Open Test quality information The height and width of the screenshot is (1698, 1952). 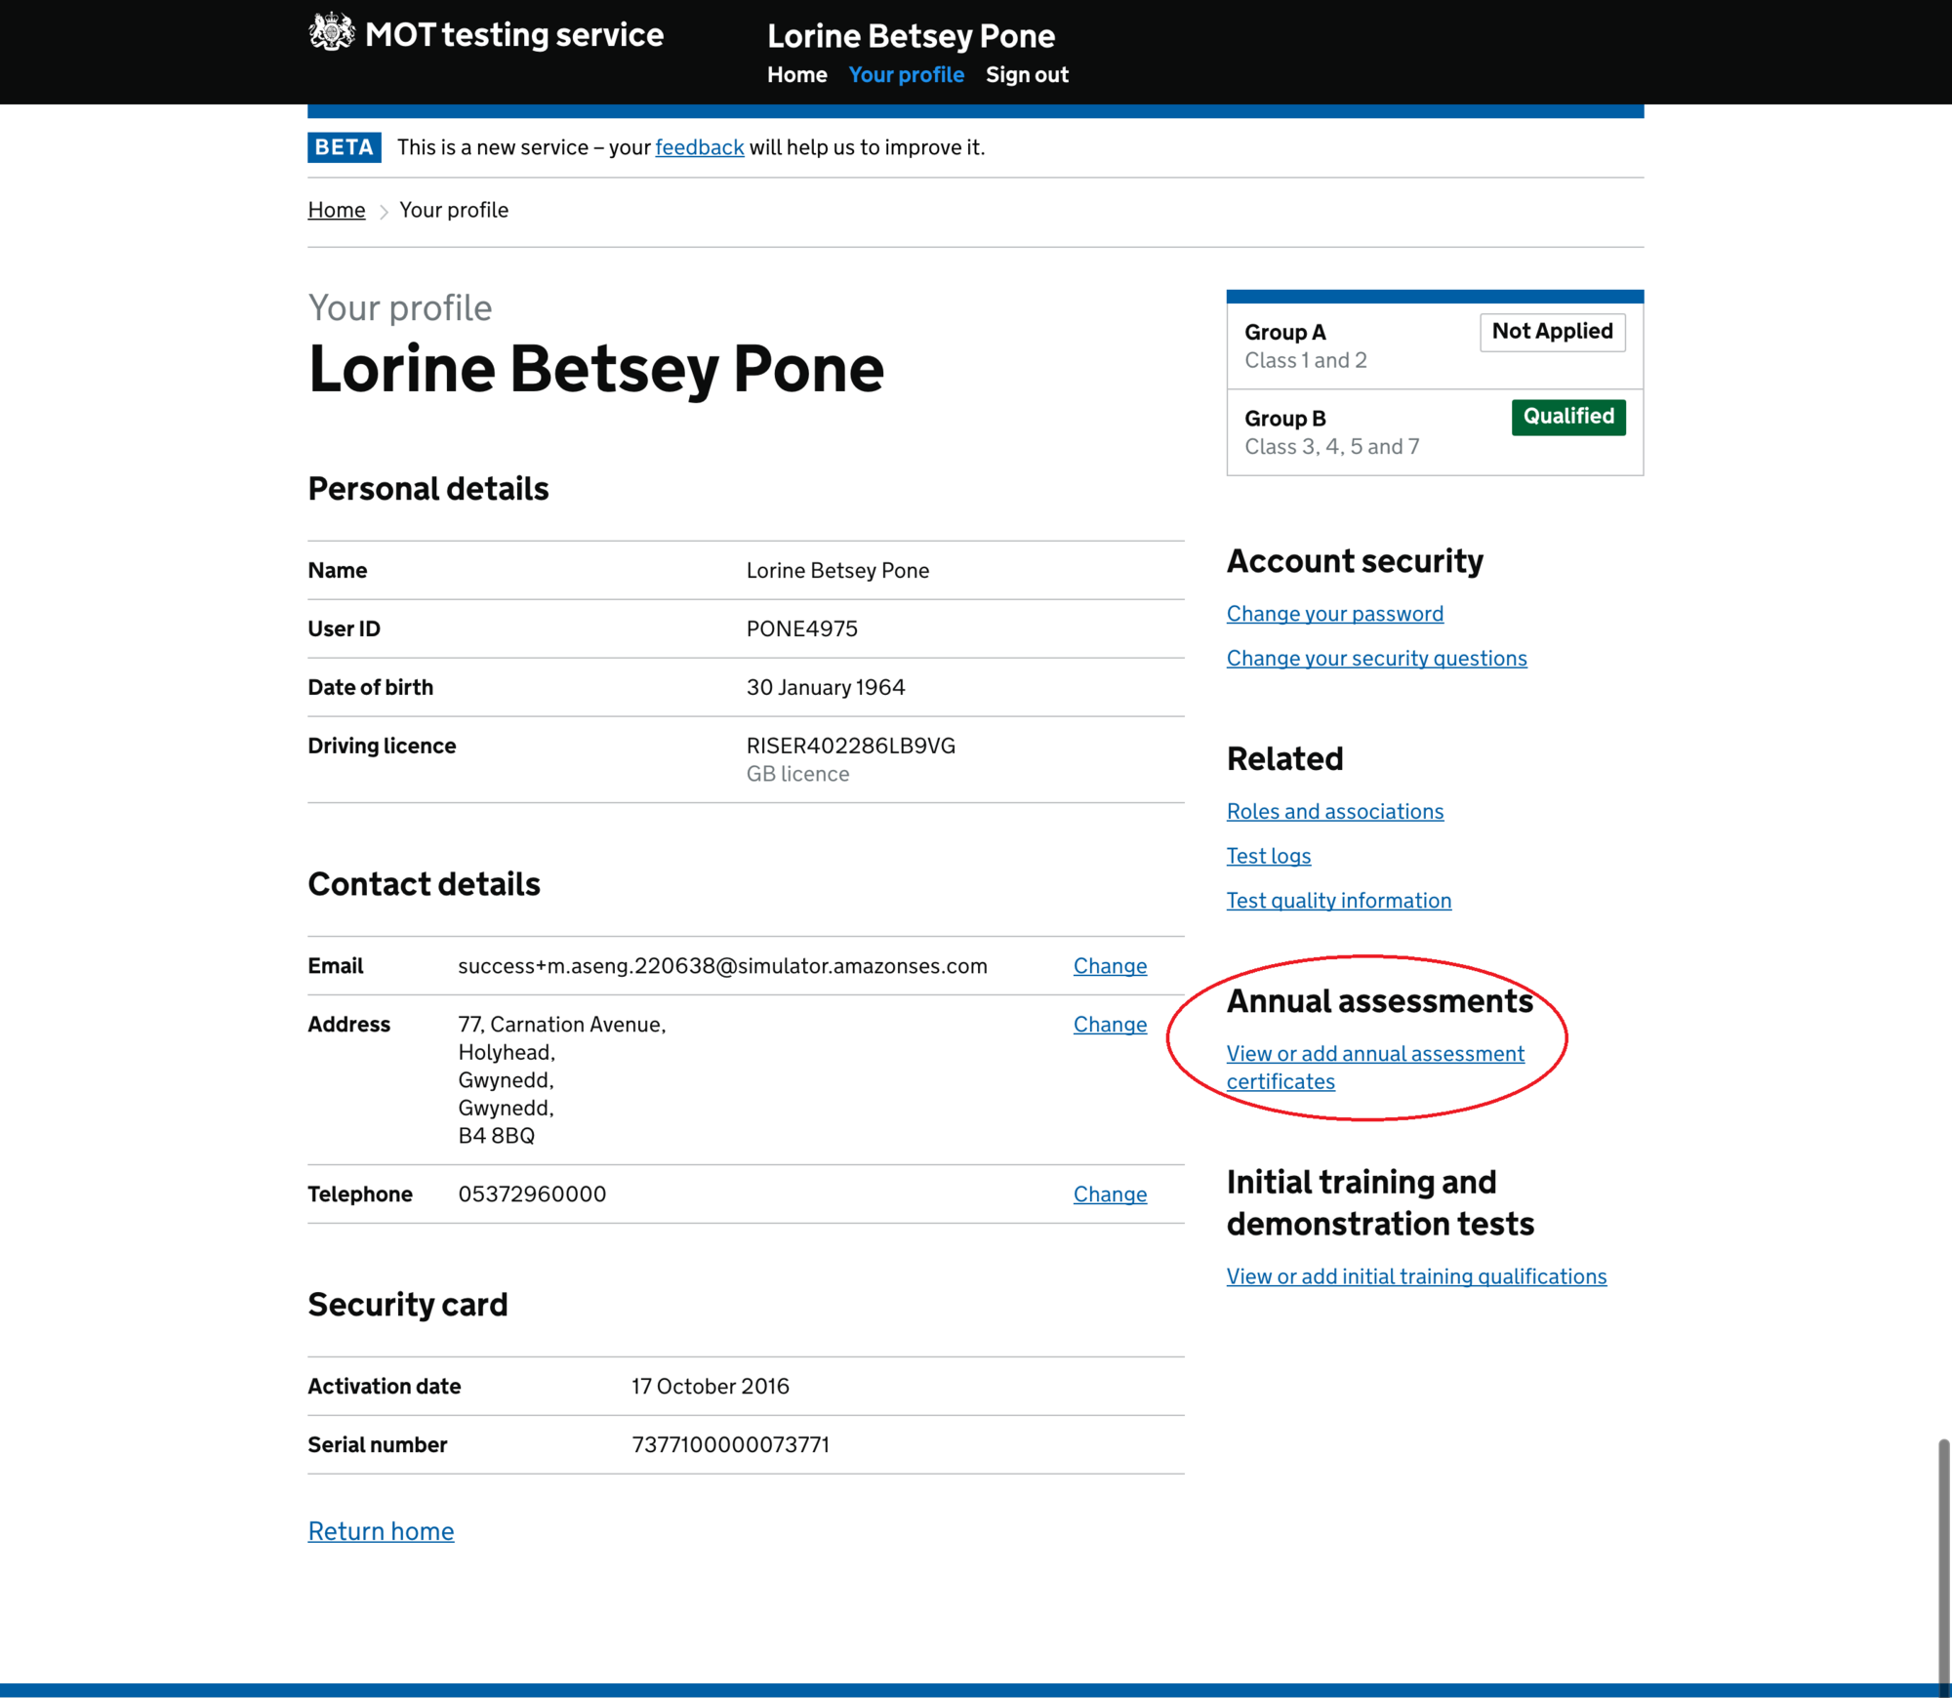1338,901
